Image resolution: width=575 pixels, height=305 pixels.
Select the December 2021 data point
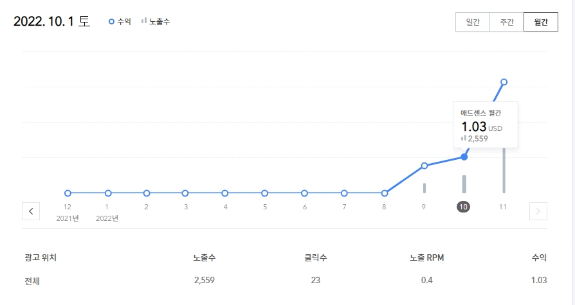68,193
